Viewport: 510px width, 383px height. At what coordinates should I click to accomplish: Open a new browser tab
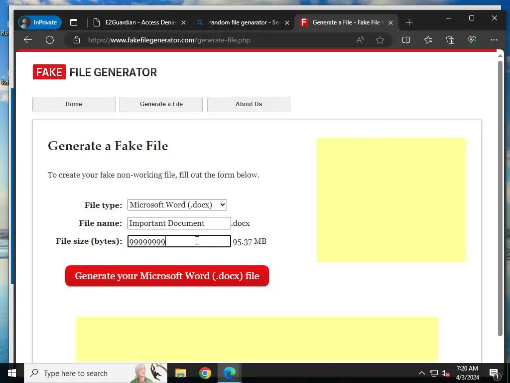(x=409, y=22)
